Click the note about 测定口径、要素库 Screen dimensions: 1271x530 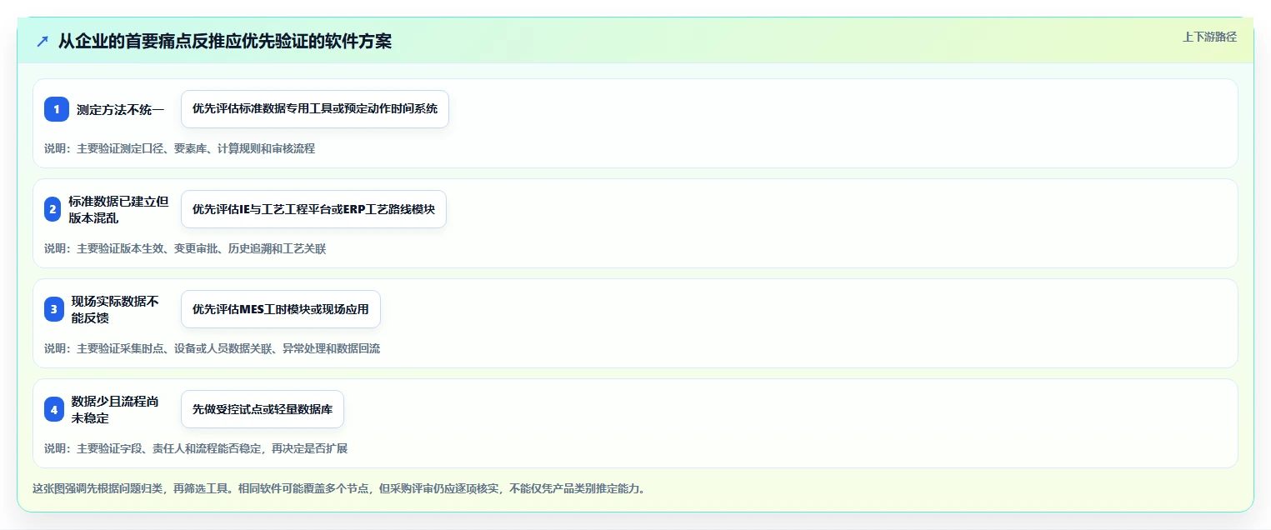pos(179,148)
